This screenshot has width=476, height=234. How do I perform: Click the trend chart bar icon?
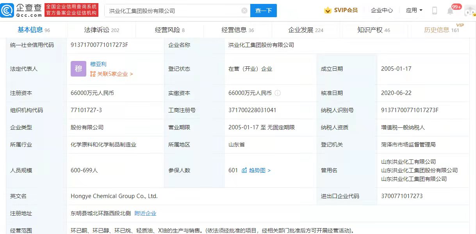[x=244, y=170]
